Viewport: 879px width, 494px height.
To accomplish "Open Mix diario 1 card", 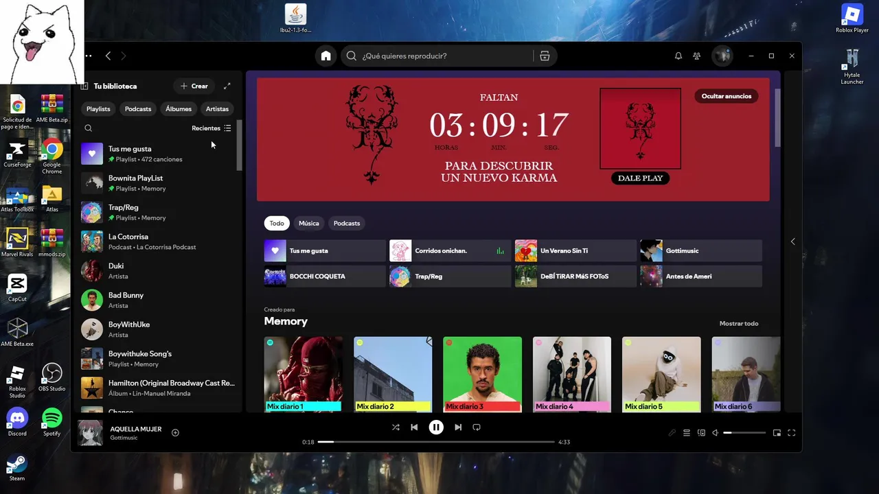I will (x=304, y=374).
